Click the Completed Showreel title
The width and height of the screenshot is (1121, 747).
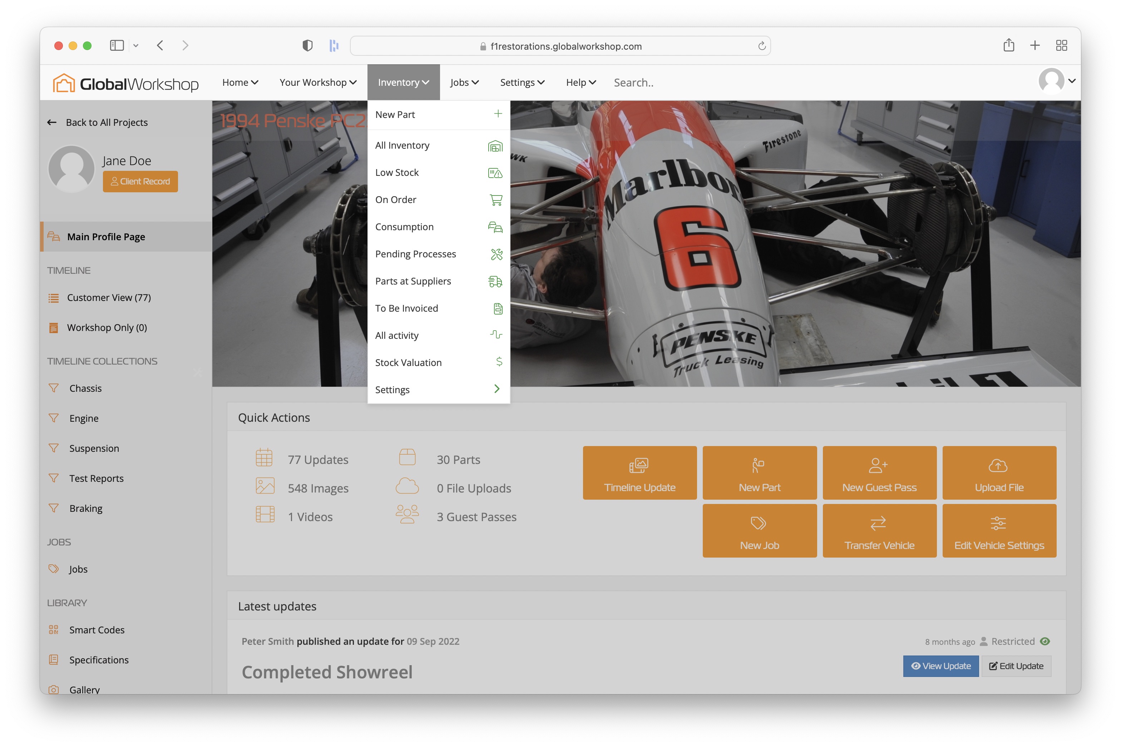pos(327,672)
